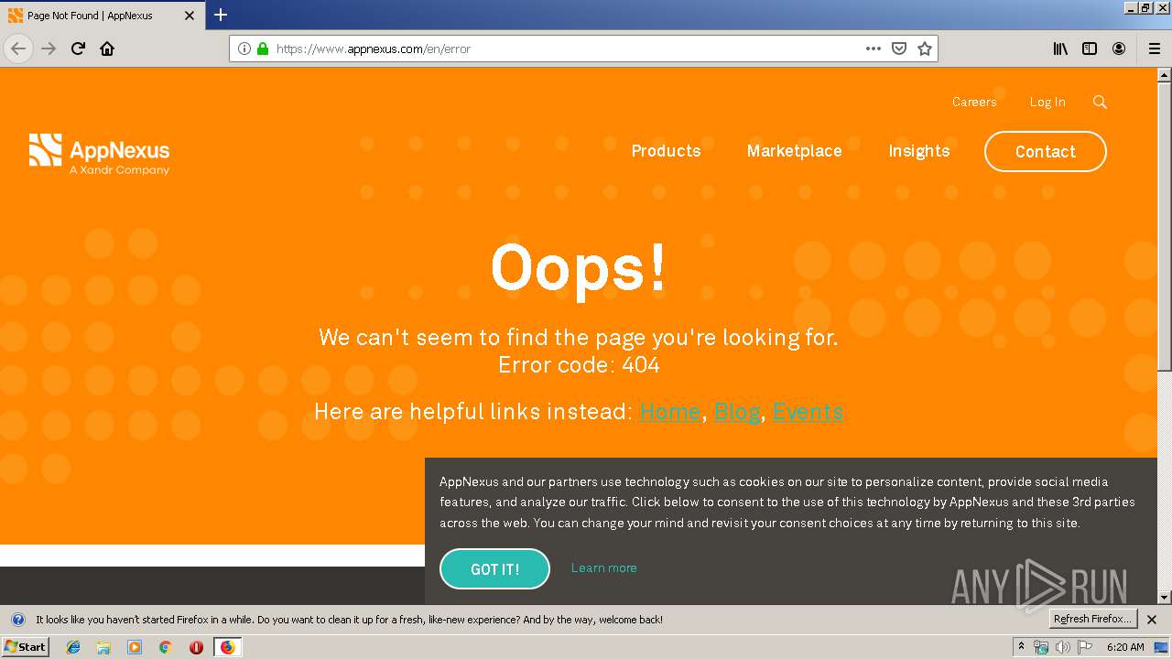
Task: Select the Page Not Found | AppNexus tab
Action: (103, 16)
